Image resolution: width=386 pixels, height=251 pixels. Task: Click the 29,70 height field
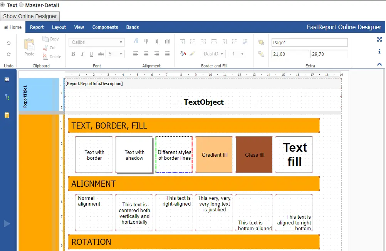click(x=329, y=54)
